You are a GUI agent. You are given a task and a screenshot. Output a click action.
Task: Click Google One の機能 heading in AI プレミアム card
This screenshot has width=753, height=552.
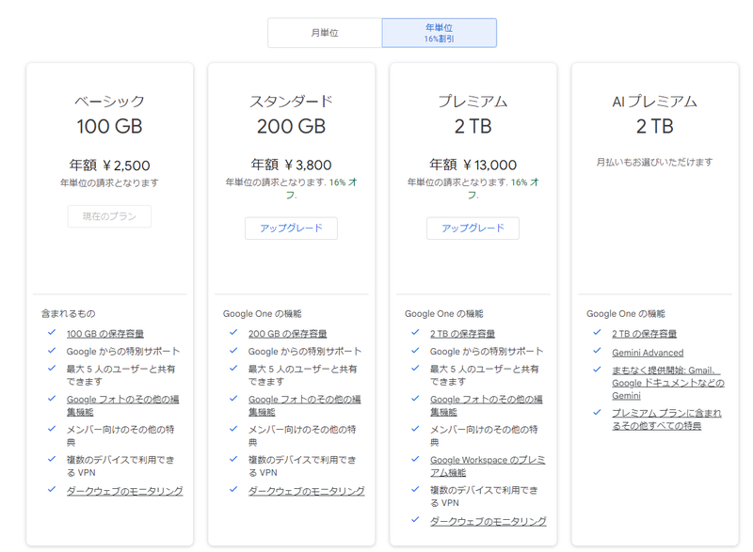pos(626,314)
